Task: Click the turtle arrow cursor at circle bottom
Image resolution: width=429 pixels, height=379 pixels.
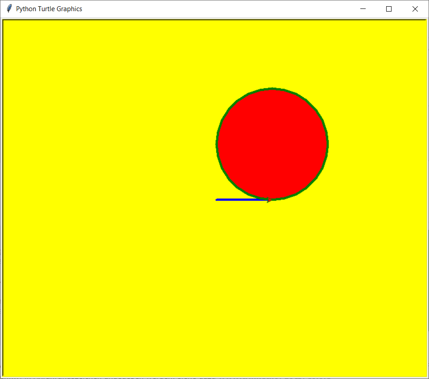Action: coord(269,200)
